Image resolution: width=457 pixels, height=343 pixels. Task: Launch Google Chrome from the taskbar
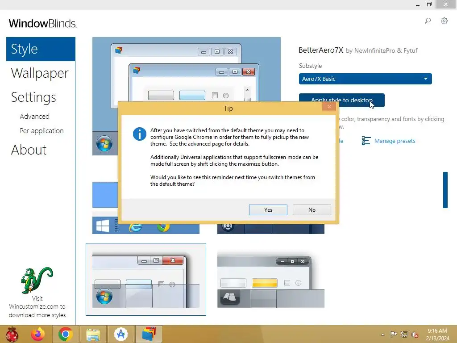pos(65,334)
